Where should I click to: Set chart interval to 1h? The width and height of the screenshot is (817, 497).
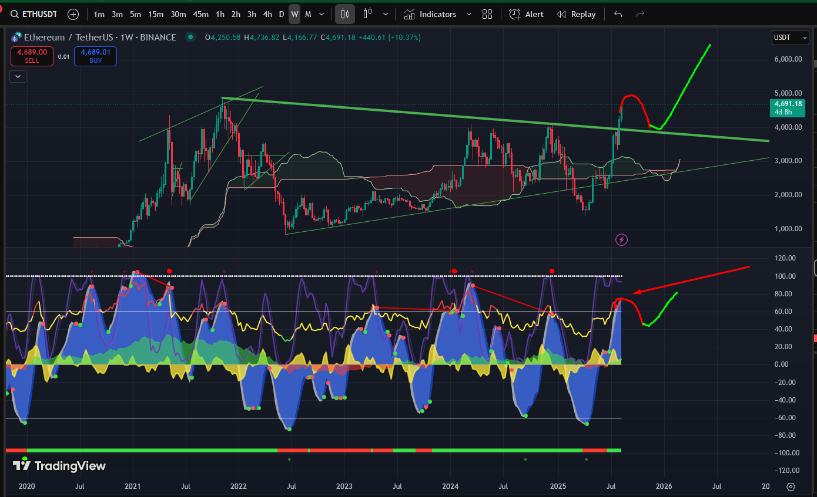tap(220, 14)
